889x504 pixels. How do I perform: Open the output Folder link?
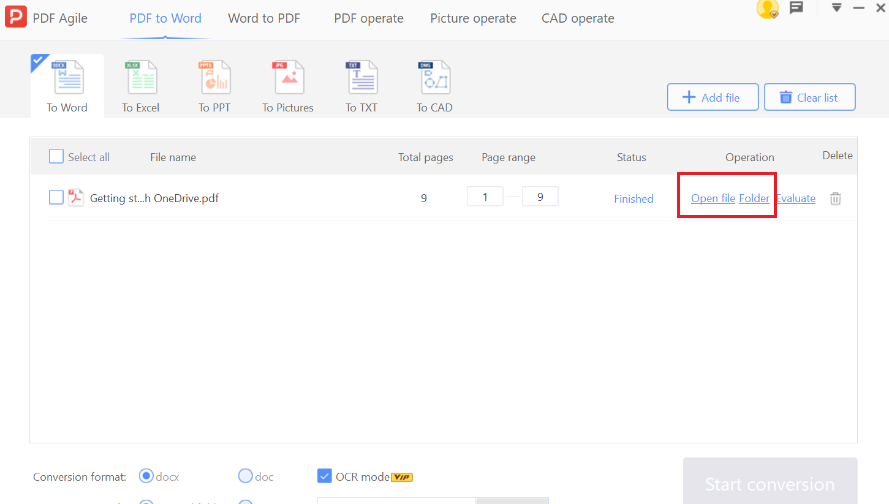[x=754, y=198]
